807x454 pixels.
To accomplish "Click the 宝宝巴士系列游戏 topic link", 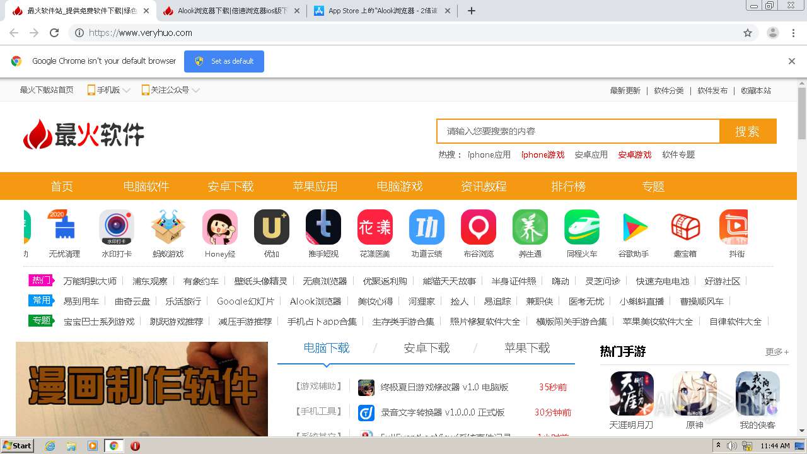I will pos(99,322).
